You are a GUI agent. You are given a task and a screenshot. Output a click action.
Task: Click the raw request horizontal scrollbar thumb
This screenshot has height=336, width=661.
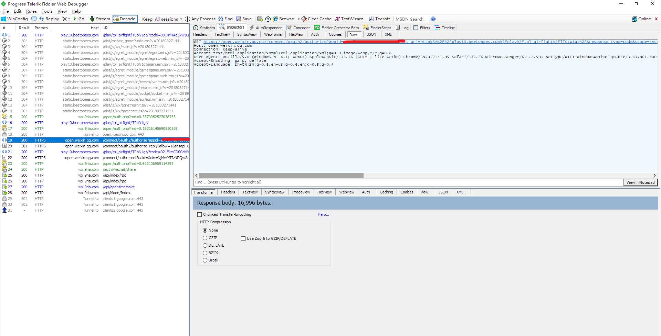coord(281,175)
